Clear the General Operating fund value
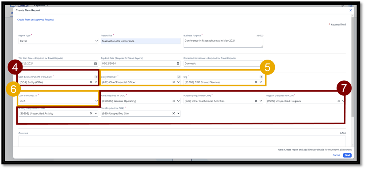The height and width of the screenshot is (169, 365). point(174,101)
